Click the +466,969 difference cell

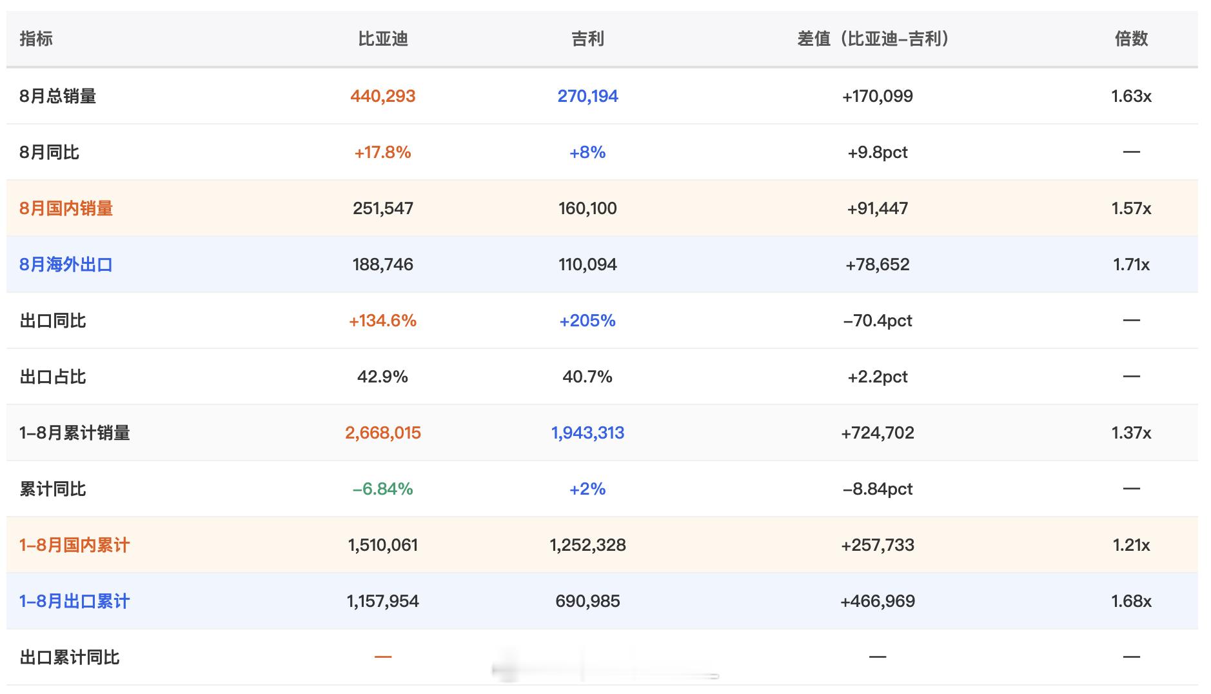(x=877, y=601)
